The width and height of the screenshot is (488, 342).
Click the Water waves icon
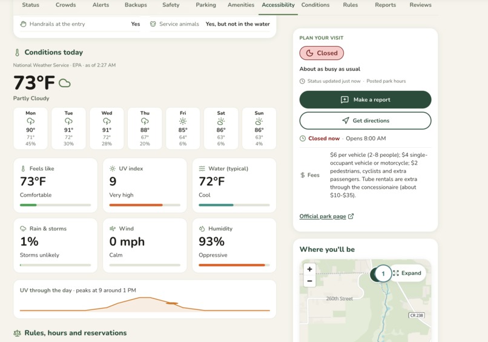pyautogui.click(x=202, y=169)
